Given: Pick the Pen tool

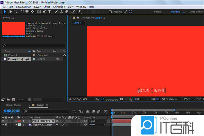Looking at the screenshot, I should pos(44,12).
